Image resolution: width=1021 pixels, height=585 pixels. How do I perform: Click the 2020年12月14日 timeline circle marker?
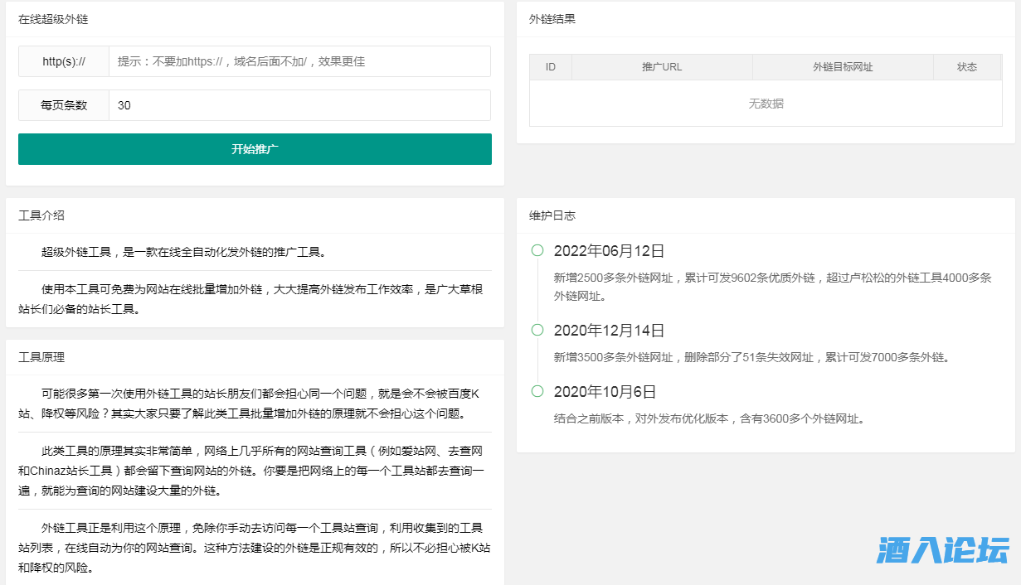pos(537,330)
